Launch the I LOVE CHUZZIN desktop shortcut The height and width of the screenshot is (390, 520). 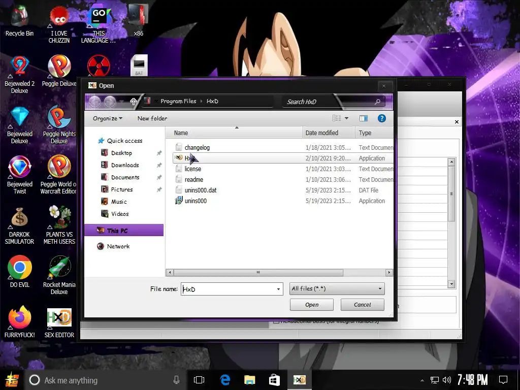click(x=59, y=24)
